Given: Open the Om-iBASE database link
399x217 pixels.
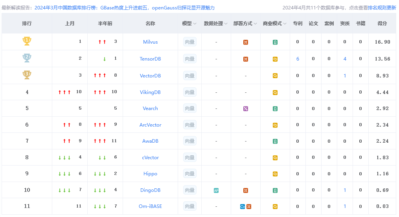Looking at the screenshot, I should 151,206.
